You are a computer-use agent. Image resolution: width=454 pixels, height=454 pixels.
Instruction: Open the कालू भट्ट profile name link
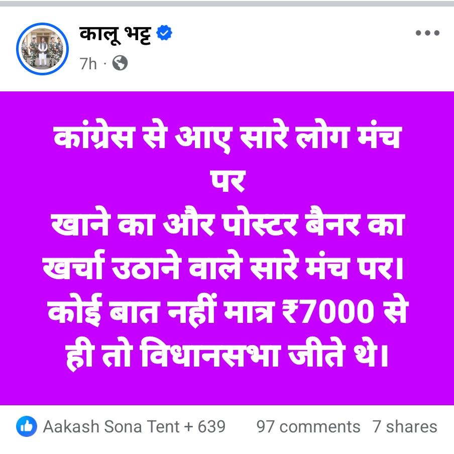(x=115, y=35)
